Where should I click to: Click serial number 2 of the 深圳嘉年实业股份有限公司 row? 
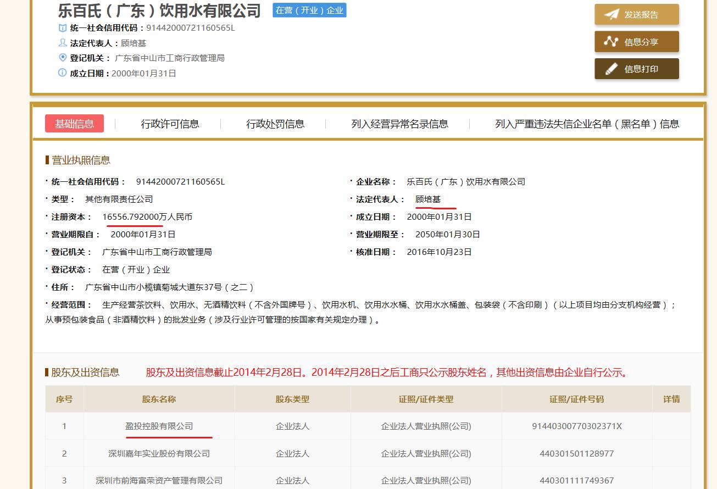point(64,454)
